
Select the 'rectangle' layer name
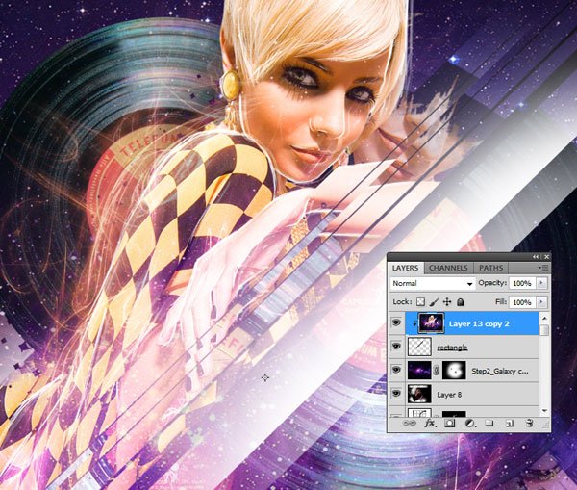452,348
